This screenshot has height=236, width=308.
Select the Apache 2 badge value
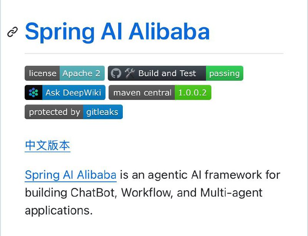click(x=82, y=73)
